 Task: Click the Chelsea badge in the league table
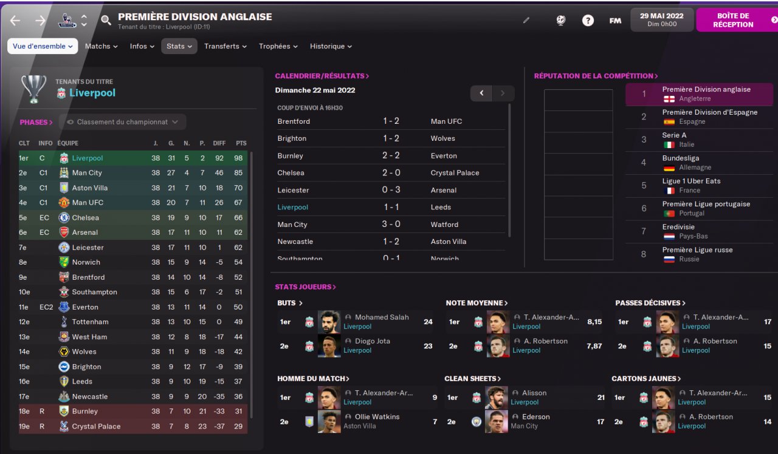(x=64, y=218)
